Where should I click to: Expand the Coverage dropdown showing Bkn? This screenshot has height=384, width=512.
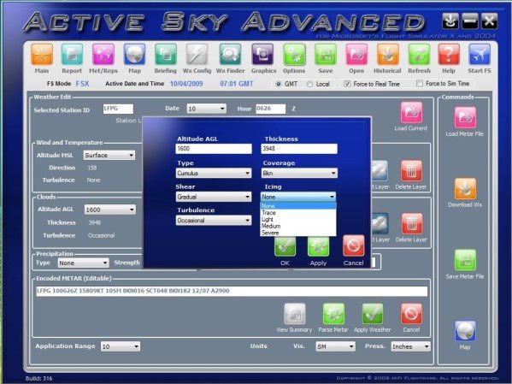[x=299, y=174]
